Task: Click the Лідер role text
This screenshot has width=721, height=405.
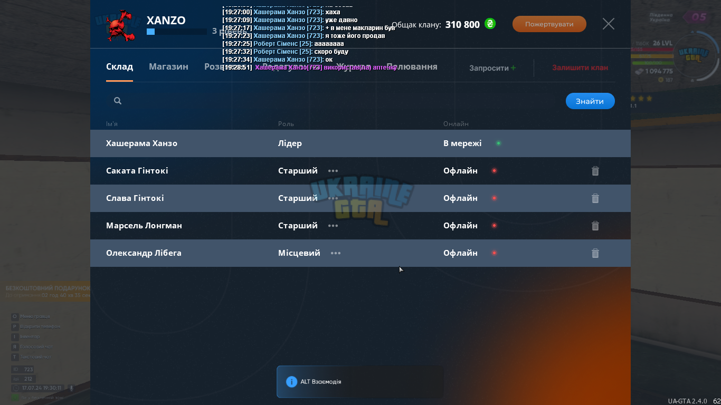Action: (290, 143)
